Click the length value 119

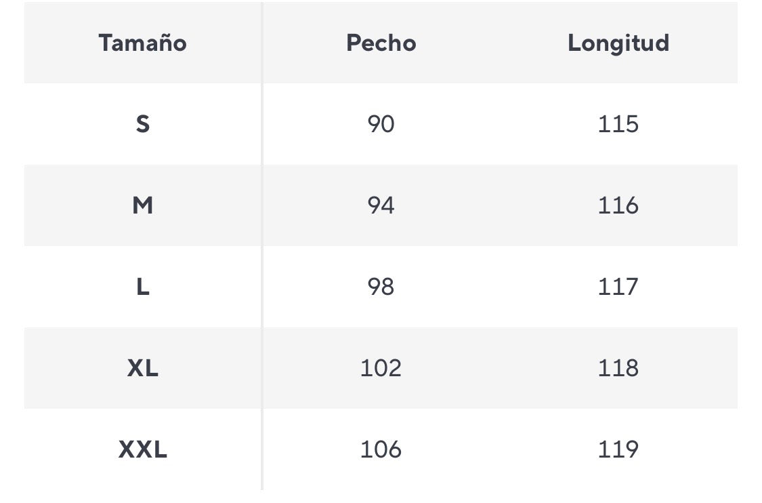[618, 449]
